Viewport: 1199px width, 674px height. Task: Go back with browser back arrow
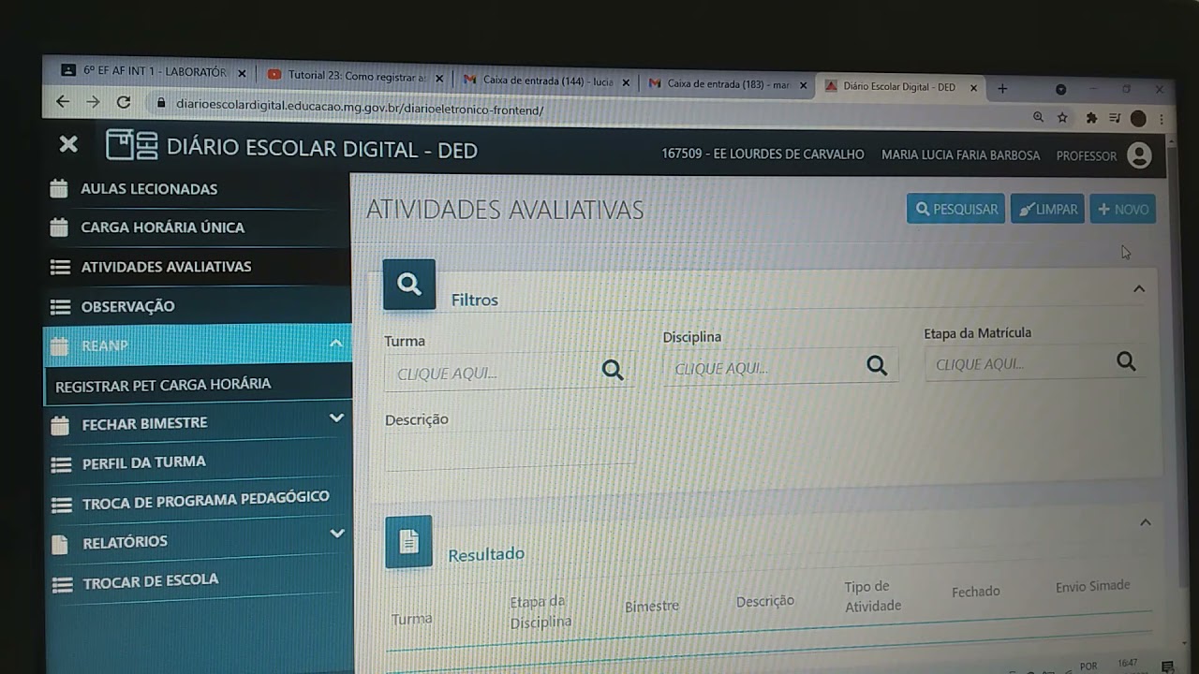[x=63, y=101]
